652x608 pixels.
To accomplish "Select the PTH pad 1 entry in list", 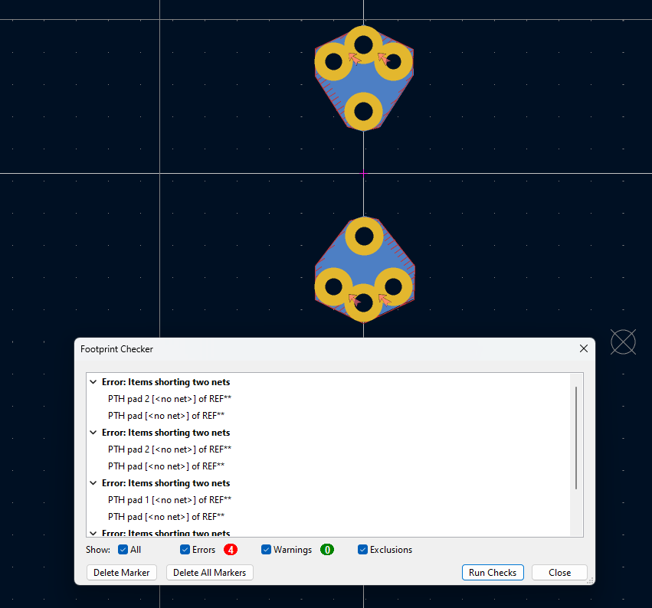I will 169,500.
